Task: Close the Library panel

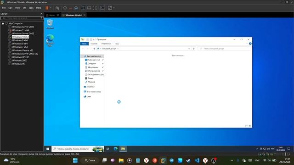Action: [x=41, y=14]
